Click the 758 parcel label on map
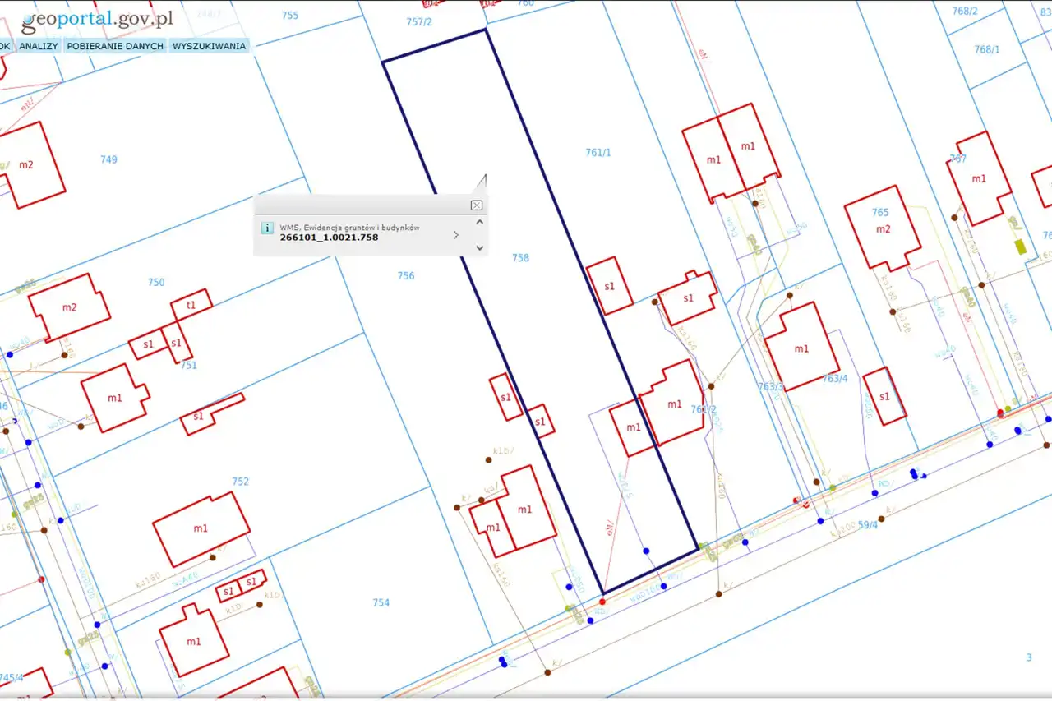1052x701 pixels. click(x=520, y=258)
